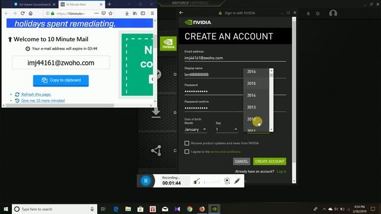Toggle webcam in recording toolbar
Viewport: 381px width, 214px height.
227,181
